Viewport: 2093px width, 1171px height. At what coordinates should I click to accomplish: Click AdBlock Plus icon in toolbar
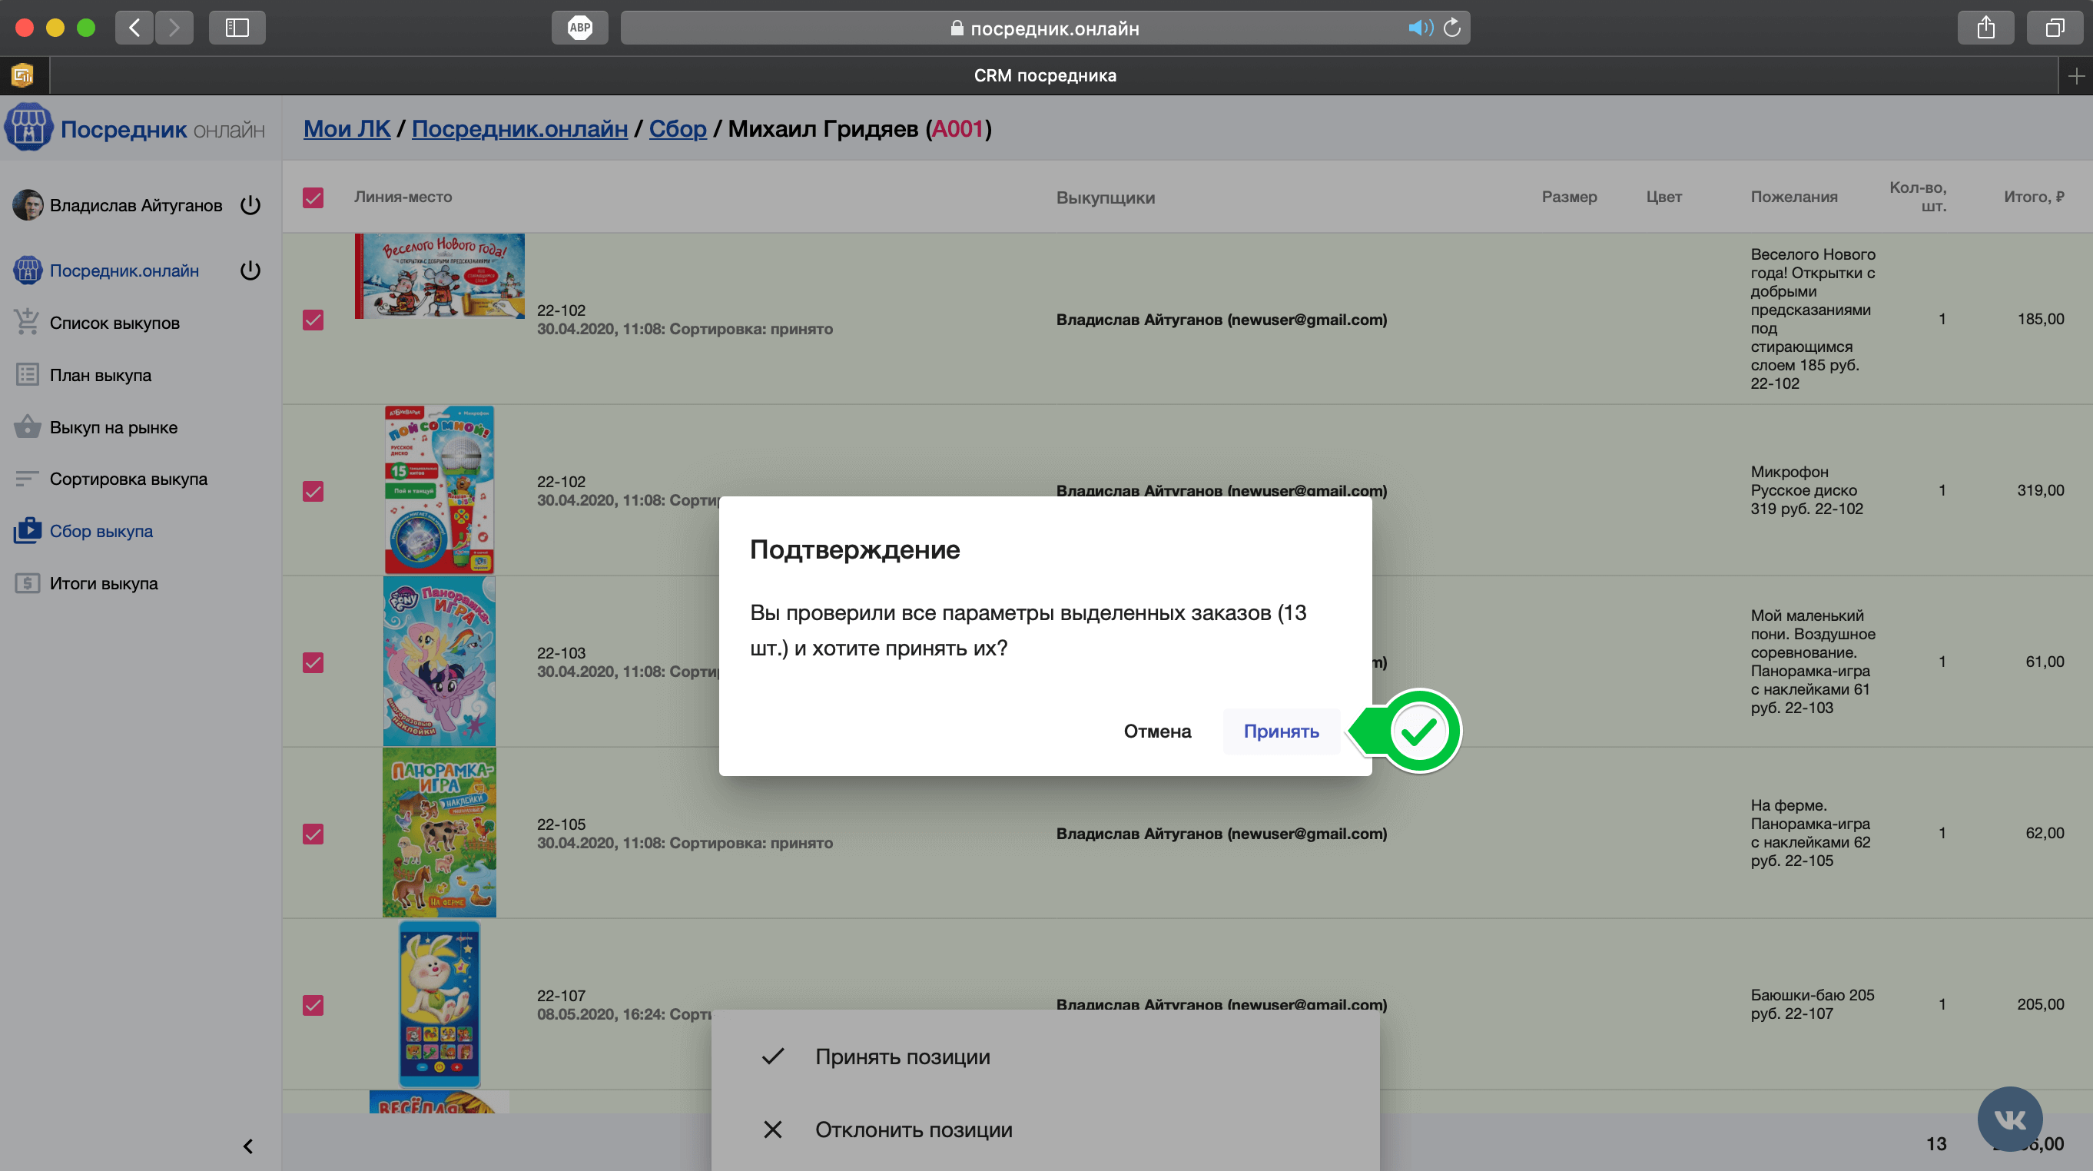pos(579,28)
